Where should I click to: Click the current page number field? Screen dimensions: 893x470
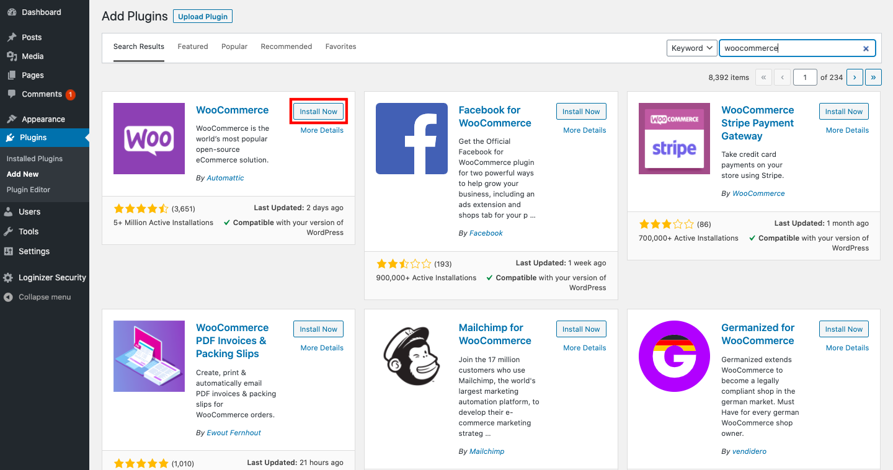coord(806,78)
